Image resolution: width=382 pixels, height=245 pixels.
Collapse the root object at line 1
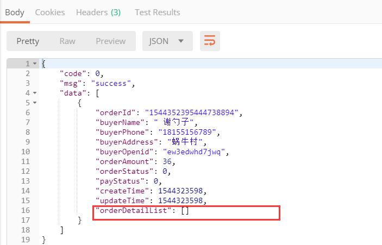[35, 64]
